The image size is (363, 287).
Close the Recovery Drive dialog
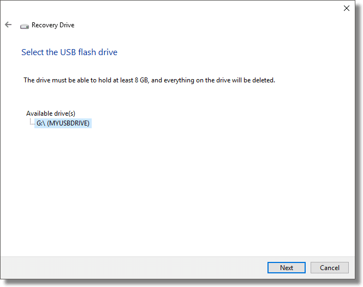[346, 8]
